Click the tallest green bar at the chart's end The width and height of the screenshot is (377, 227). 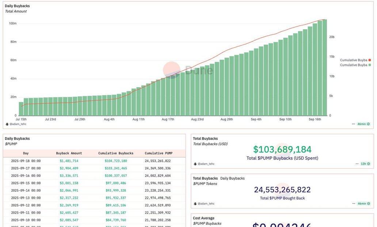325,67
